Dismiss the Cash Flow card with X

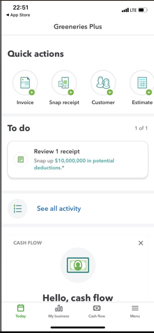tap(140, 243)
